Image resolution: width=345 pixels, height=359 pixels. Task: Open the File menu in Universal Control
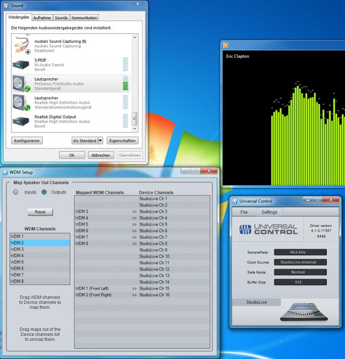[x=244, y=212]
